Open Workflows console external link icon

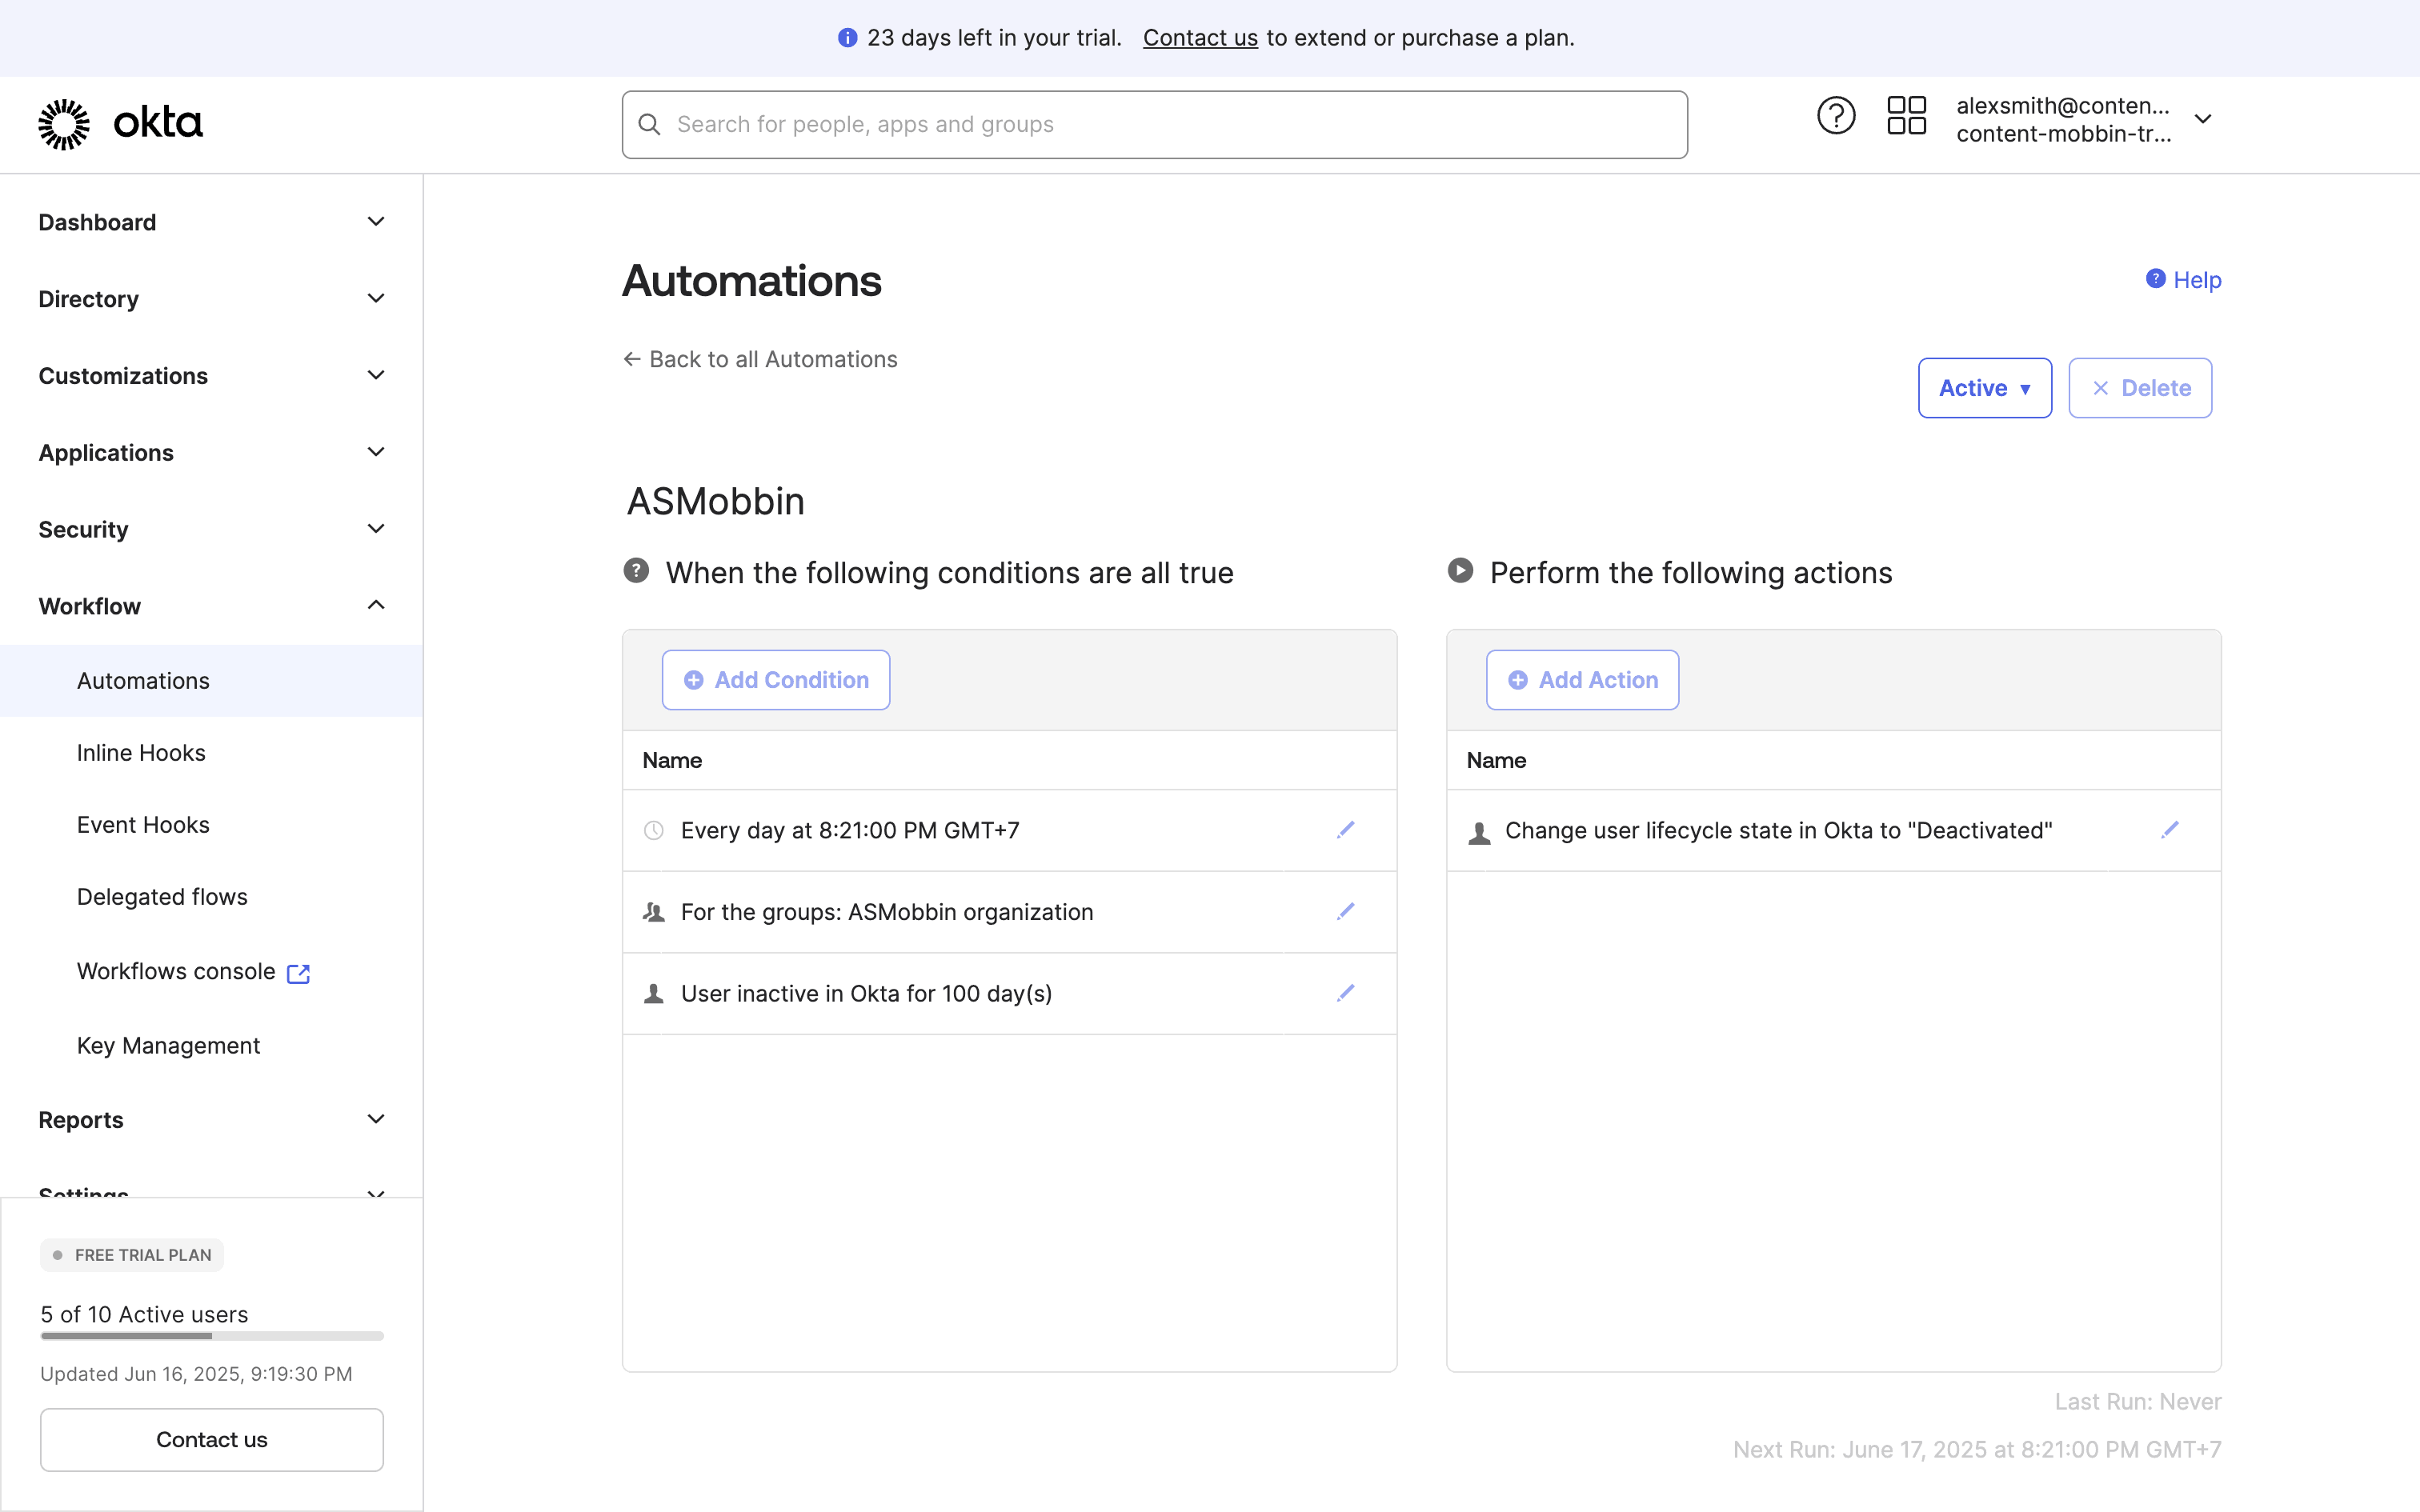click(298, 973)
